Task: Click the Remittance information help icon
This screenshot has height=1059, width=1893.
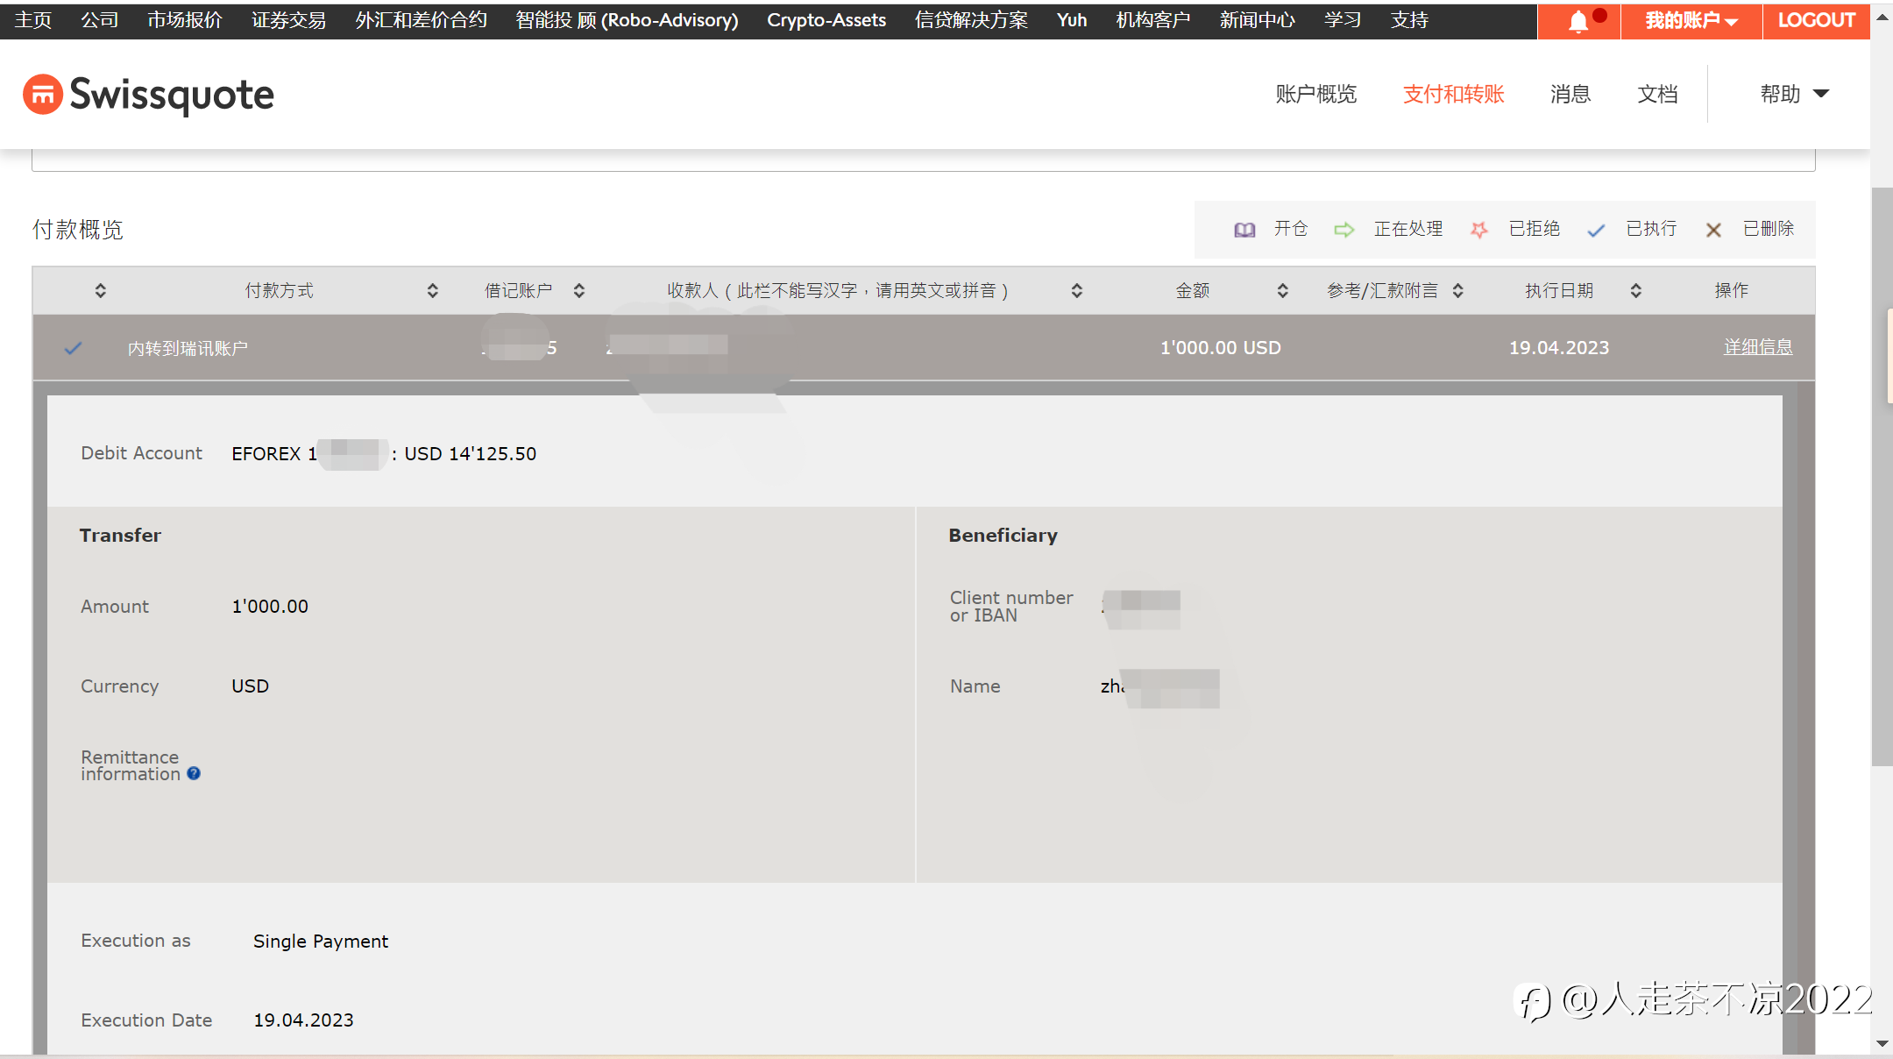Action: pos(194,773)
